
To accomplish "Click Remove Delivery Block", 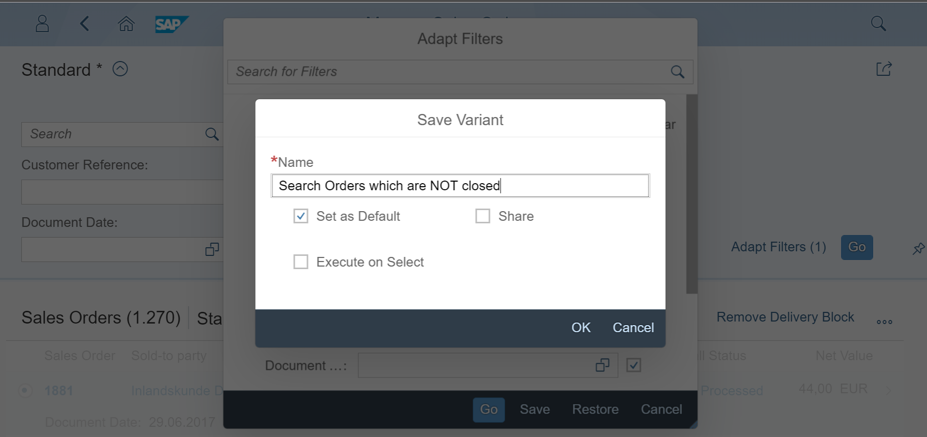I will click(785, 317).
